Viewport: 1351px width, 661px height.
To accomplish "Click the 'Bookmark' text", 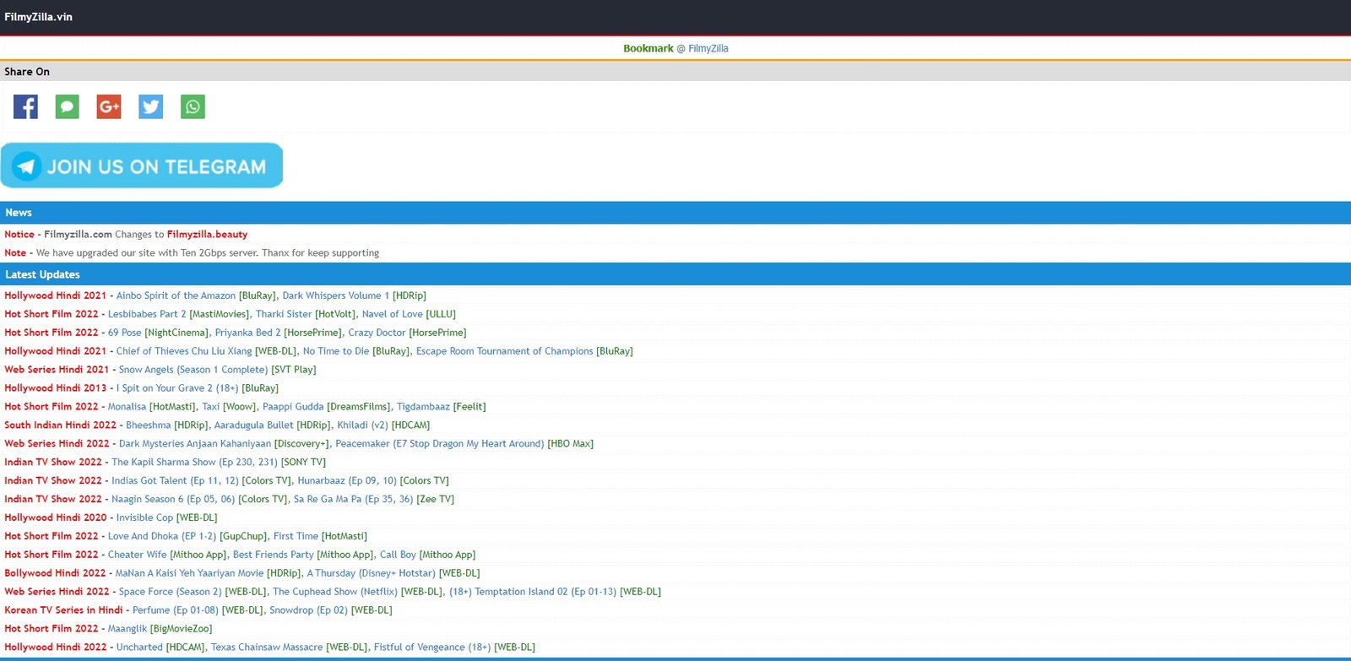I will tap(648, 49).
